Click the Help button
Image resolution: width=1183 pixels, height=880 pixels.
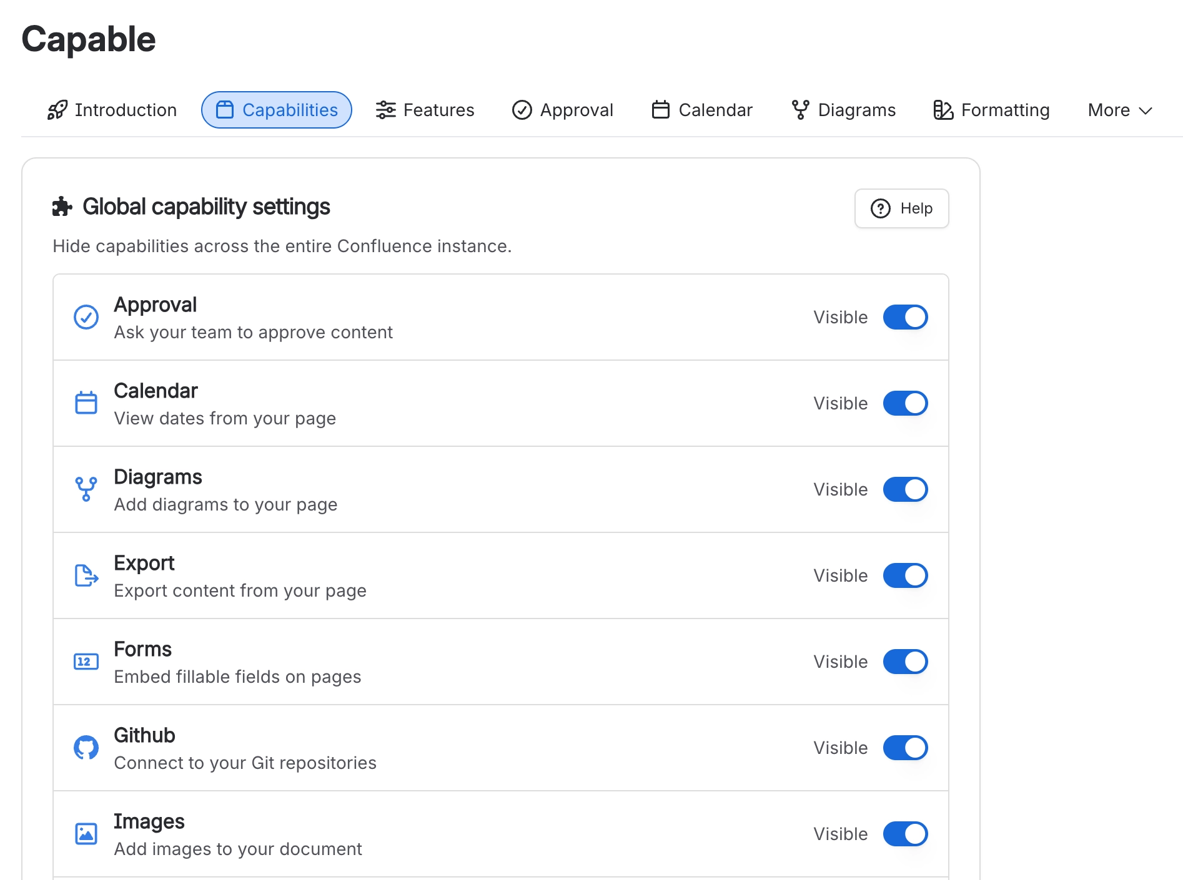point(902,208)
